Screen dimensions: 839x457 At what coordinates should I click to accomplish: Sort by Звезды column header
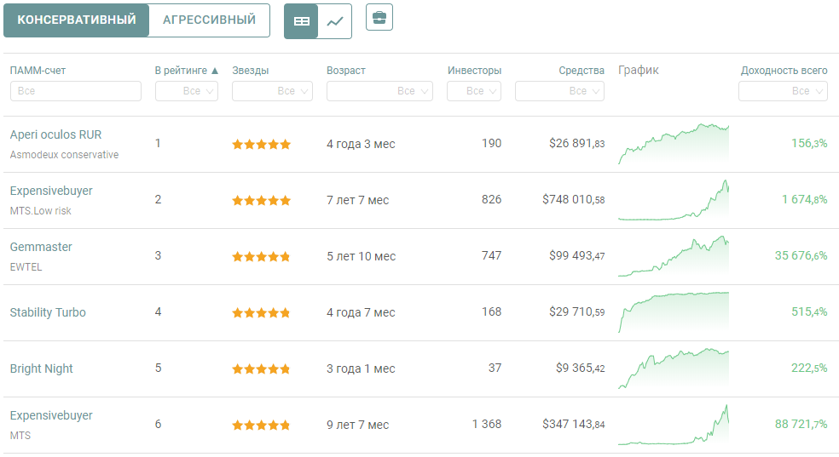(251, 71)
